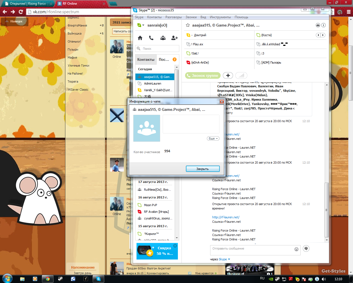Open the Помощь menu
The width and height of the screenshot is (353, 283).
click(x=241, y=17)
